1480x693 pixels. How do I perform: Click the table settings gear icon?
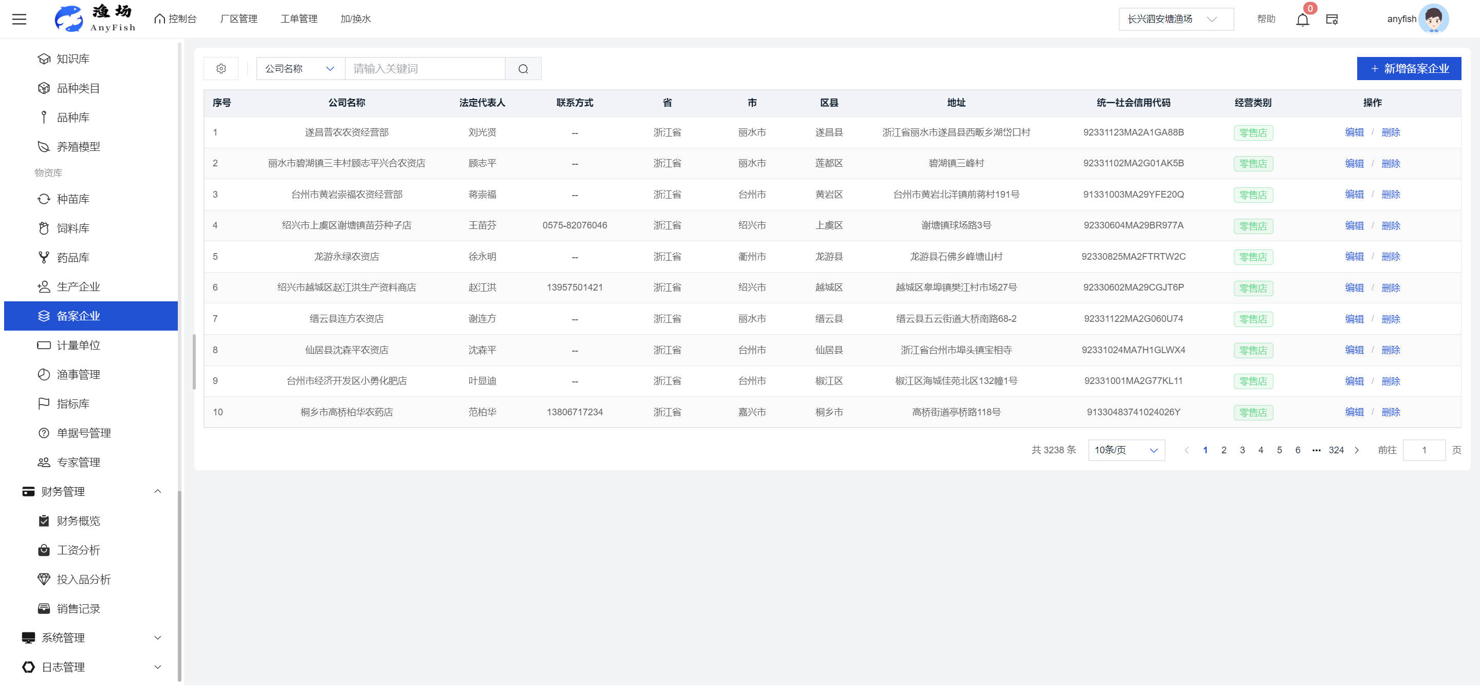pyautogui.click(x=221, y=68)
